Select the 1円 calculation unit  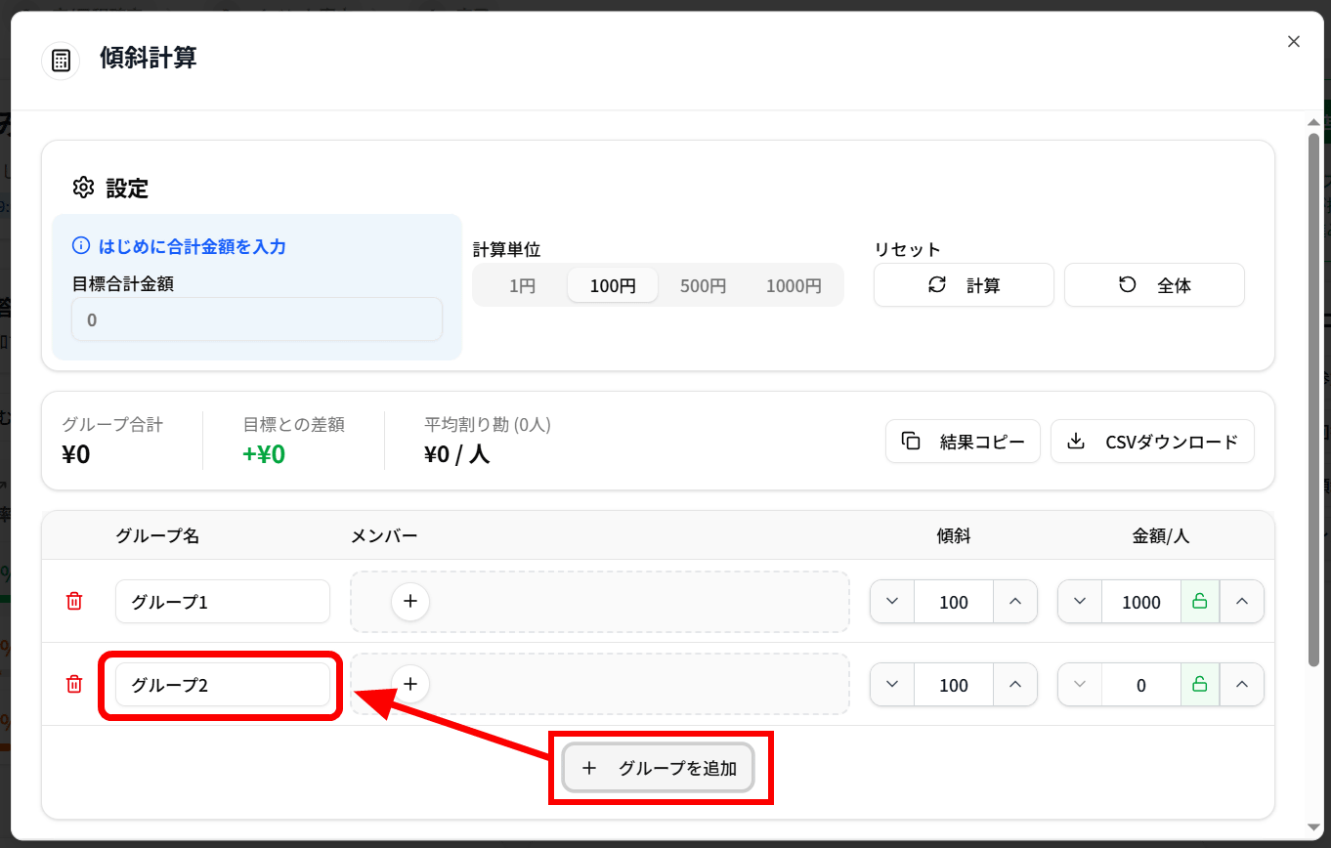coord(522,286)
